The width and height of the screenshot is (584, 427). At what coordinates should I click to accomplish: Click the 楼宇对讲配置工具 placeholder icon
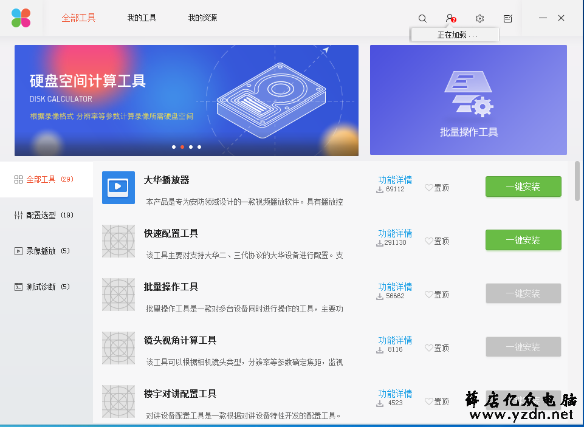tap(119, 401)
